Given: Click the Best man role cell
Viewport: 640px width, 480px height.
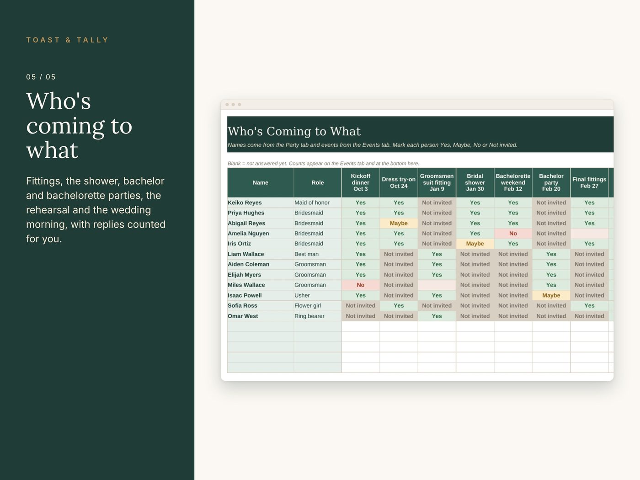Looking at the screenshot, I should tap(318, 254).
